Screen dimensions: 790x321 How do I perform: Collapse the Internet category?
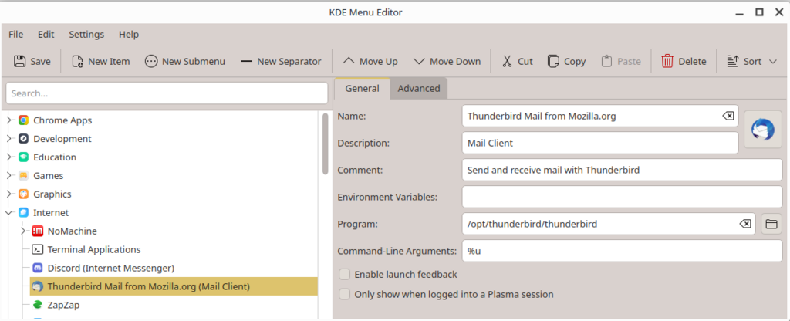(8, 213)
